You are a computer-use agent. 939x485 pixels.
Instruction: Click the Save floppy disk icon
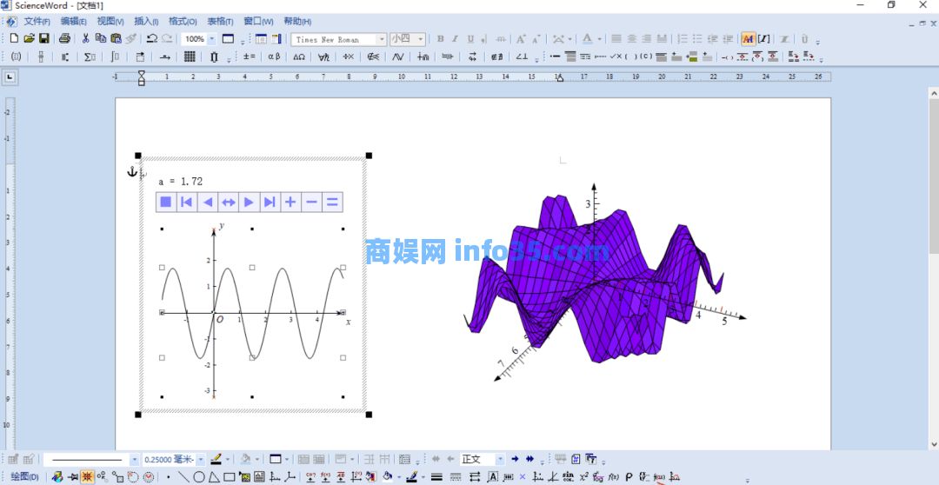click(43, 39)
